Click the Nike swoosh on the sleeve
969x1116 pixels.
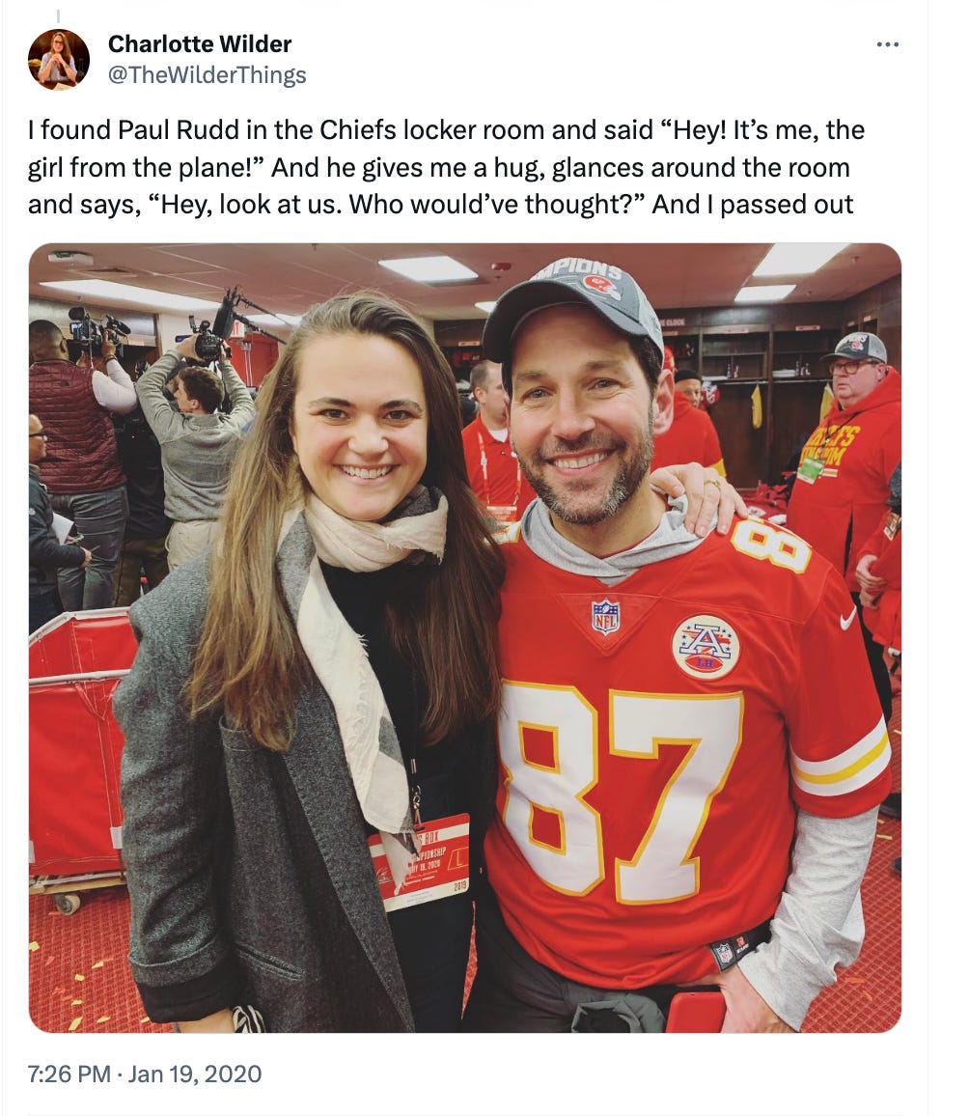point(847,619)
